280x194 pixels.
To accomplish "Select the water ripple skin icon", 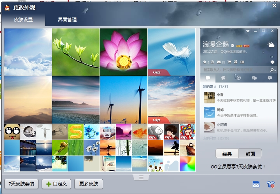I will (x=140, y=148).
